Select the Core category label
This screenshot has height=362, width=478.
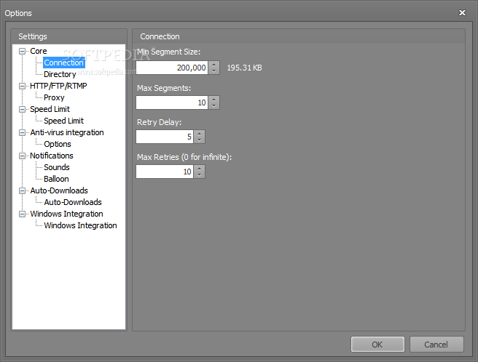[x=39, y=51]
